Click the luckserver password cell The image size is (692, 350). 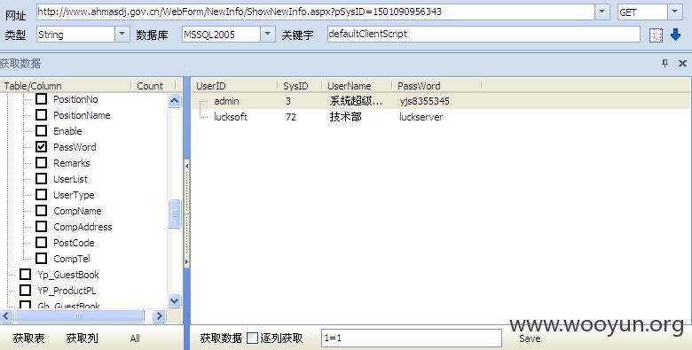coord(421,117)
